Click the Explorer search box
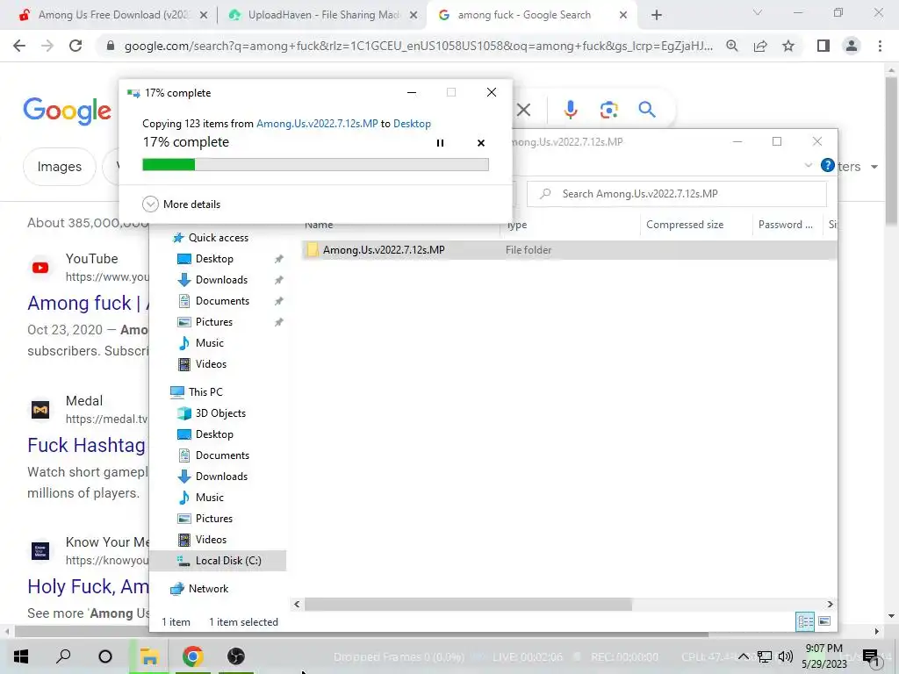The height and width of the screenshot is (674, 899). [x=677, y=194]
